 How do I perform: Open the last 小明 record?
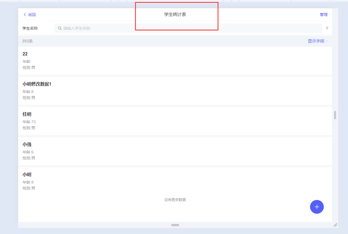pos(27,174)
